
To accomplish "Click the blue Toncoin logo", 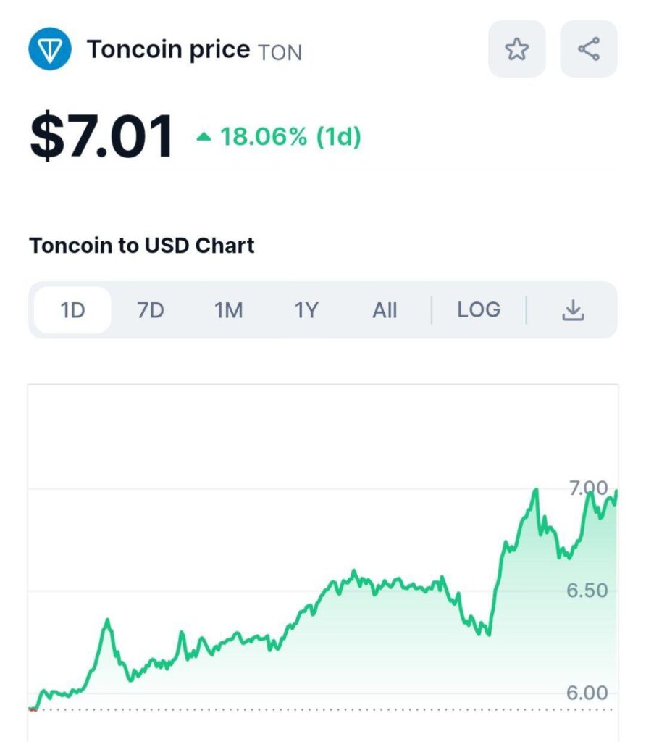I will [50, 49].
